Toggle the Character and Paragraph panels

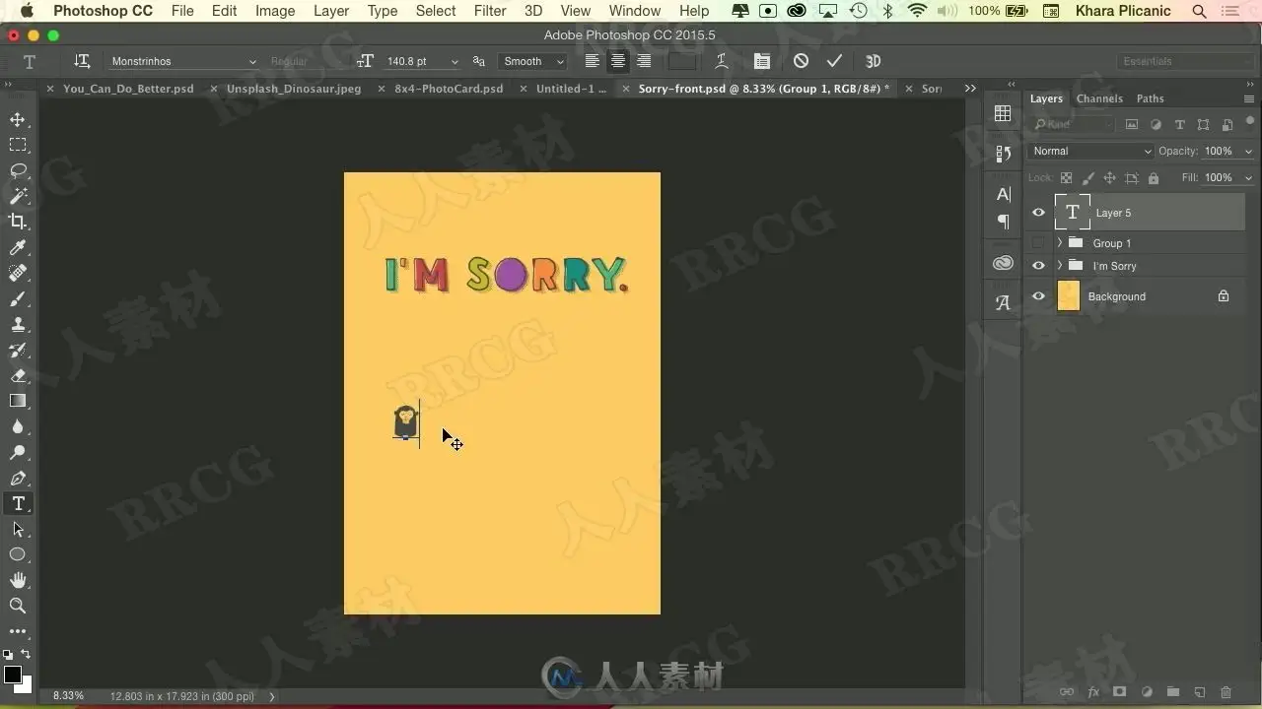click(x=762, y=61)
